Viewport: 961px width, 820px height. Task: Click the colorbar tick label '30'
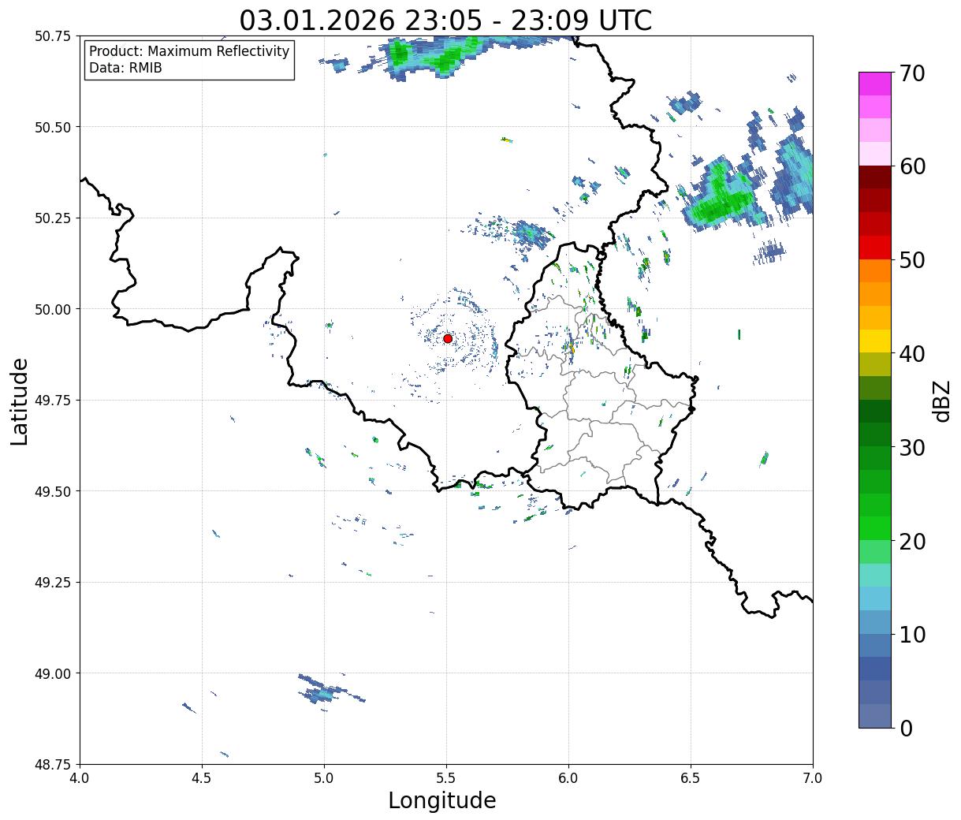912,447
